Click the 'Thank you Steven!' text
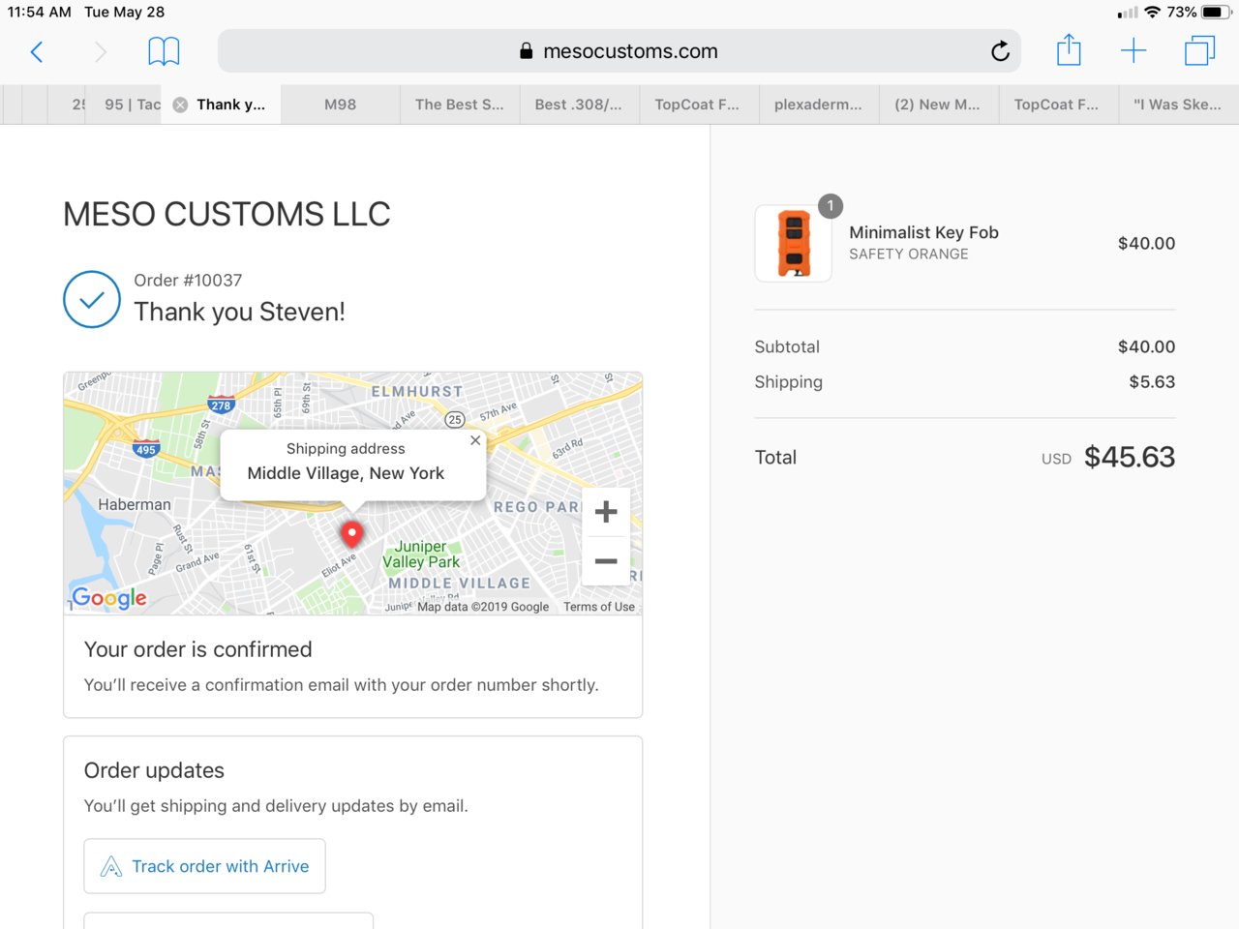 click(239, 312)
